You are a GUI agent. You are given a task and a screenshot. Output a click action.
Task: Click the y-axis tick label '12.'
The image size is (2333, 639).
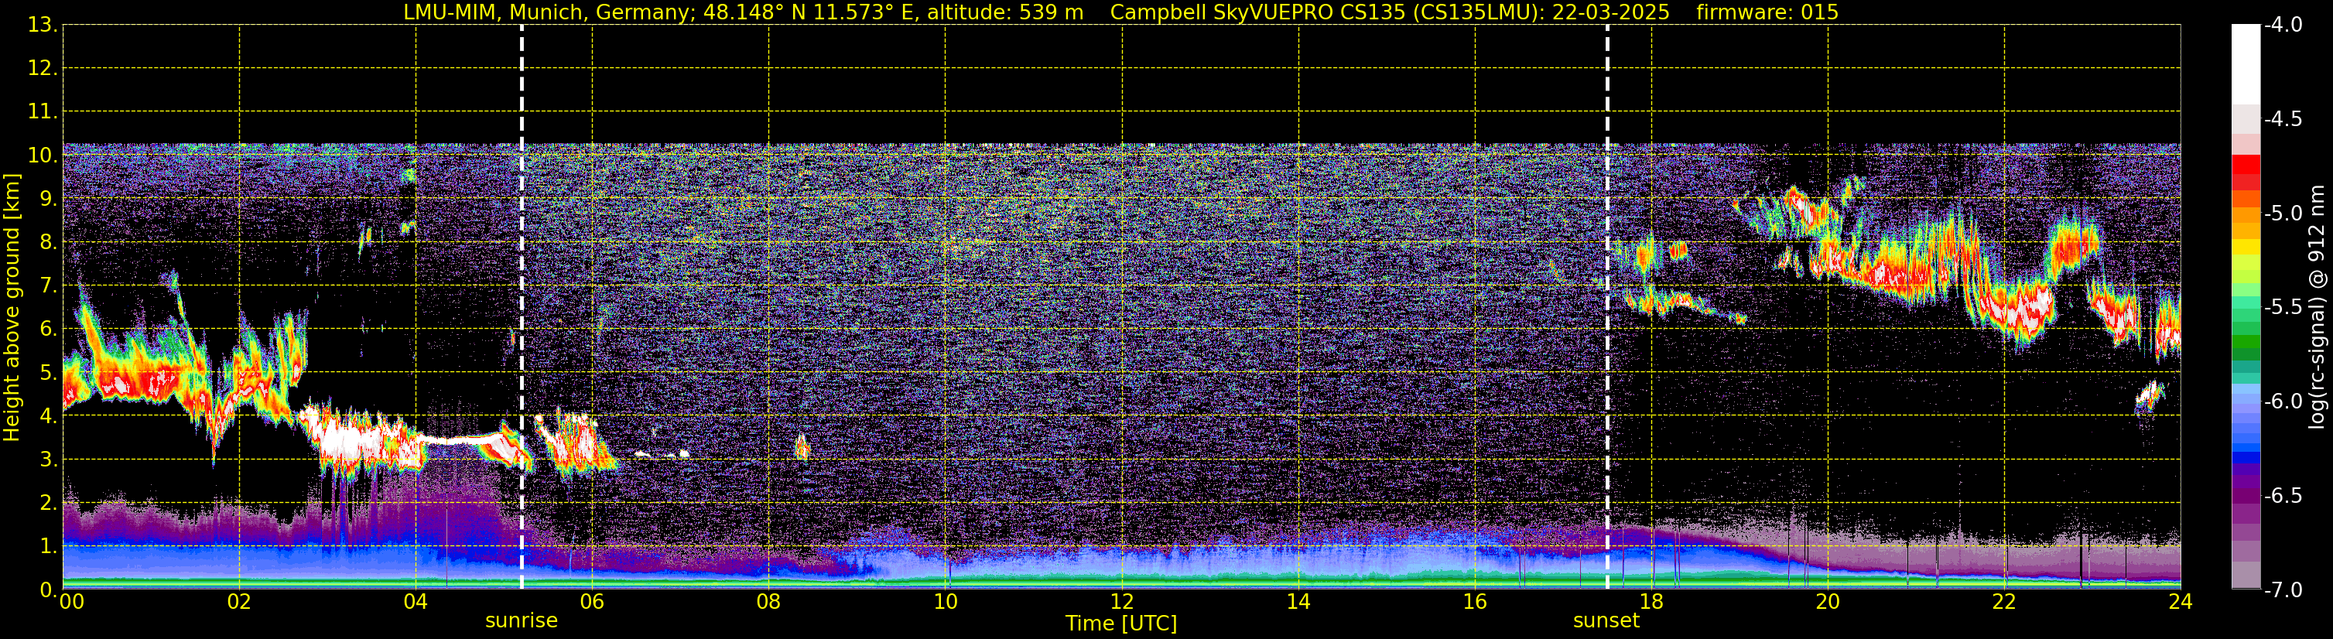coord(43,69)
